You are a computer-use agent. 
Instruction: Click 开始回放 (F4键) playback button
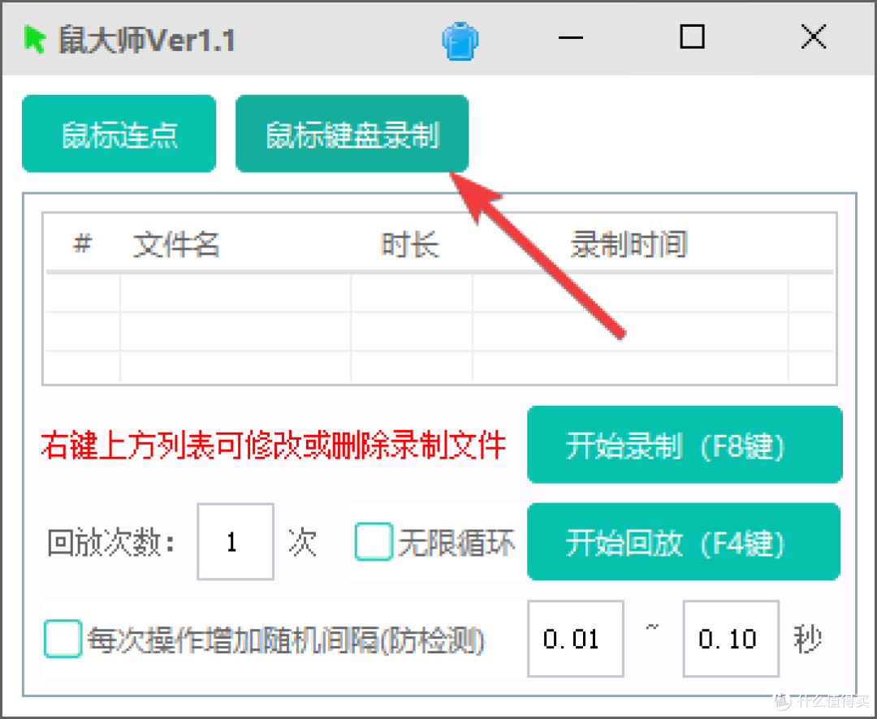tap(684, 542)
